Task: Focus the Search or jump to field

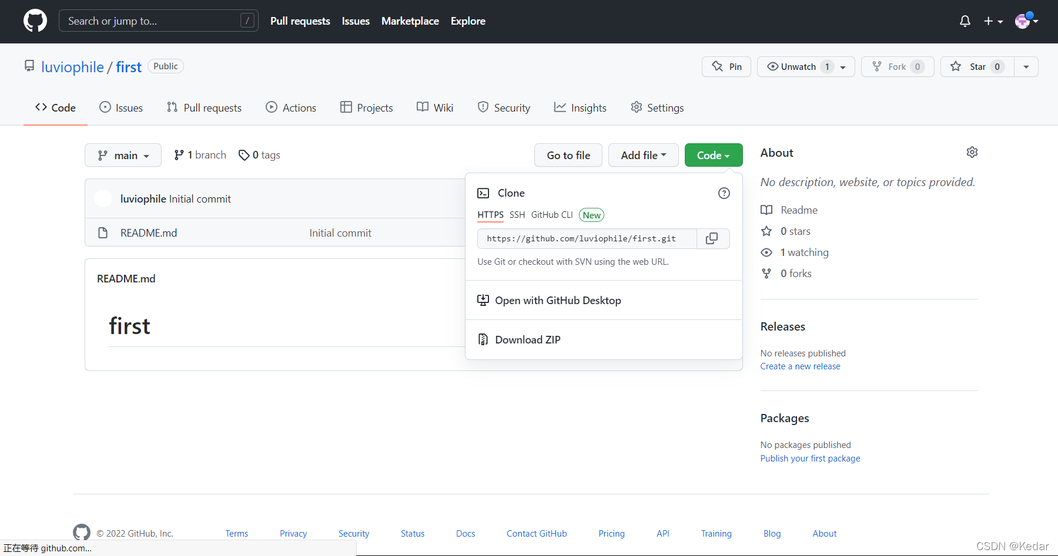Action: click(x=159, y=21)
